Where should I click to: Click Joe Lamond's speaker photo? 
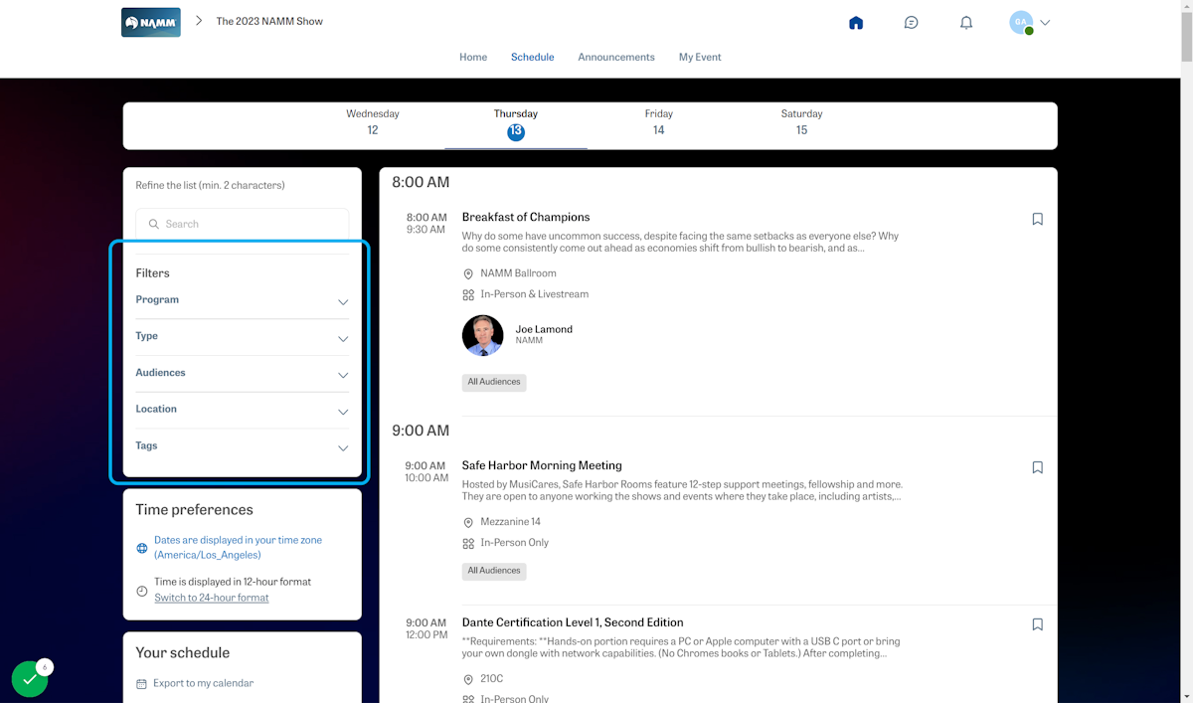[482, 335]
